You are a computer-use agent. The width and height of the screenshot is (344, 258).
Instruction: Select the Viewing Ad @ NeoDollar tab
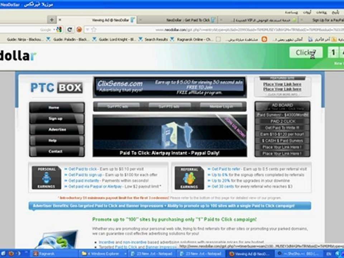(97, 20)
